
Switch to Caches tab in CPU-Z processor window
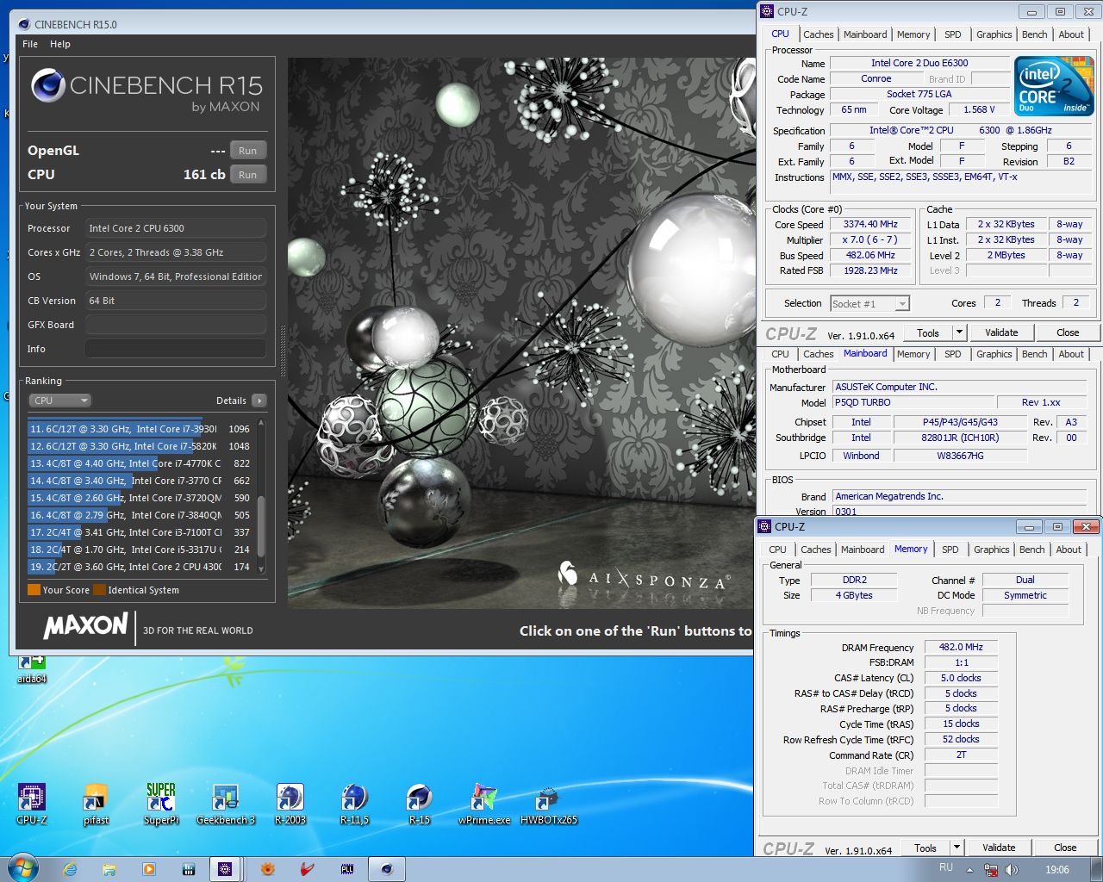[819, 34]
